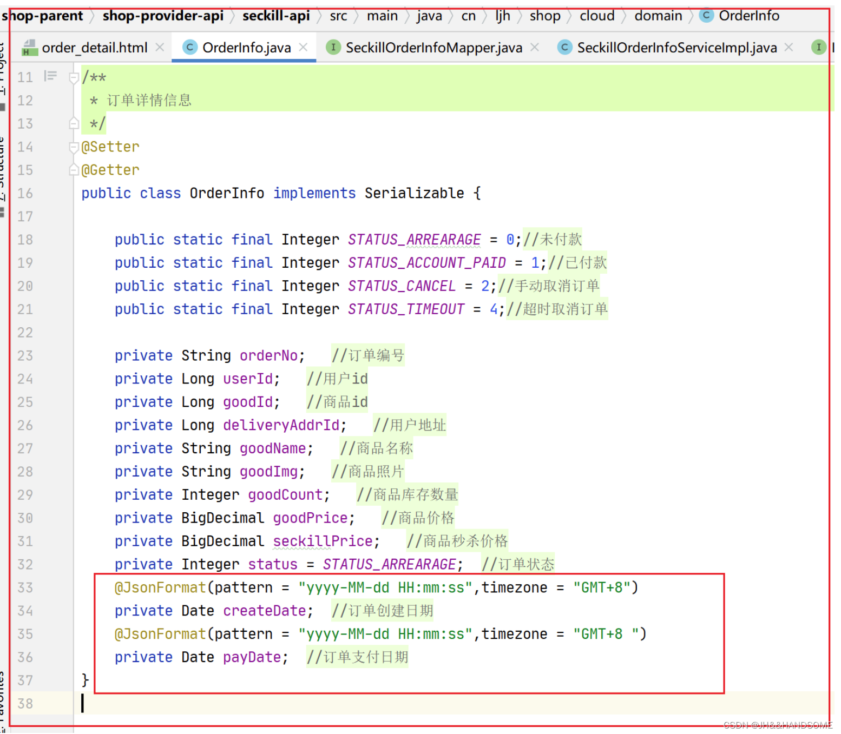
Task: Click line number 33 in the gutter
Action: tap(25, 587)
